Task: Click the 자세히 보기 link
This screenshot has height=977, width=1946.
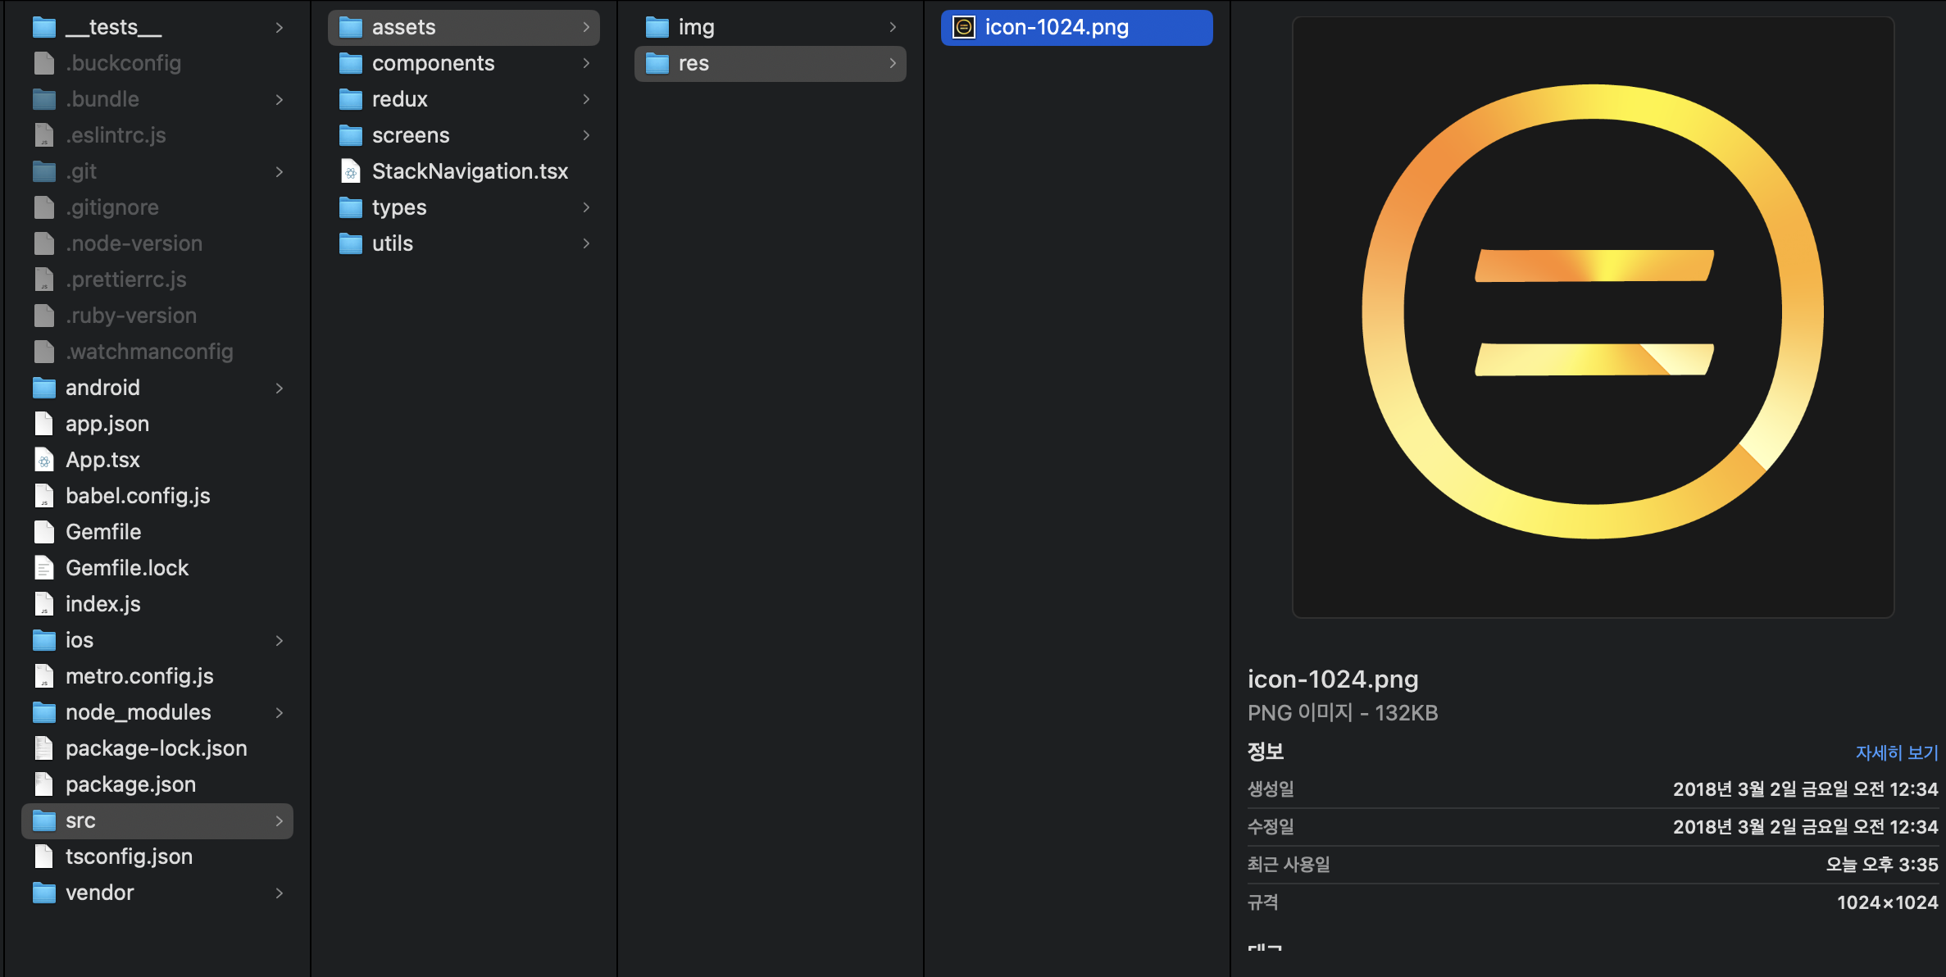Action: pos(1896,752)
